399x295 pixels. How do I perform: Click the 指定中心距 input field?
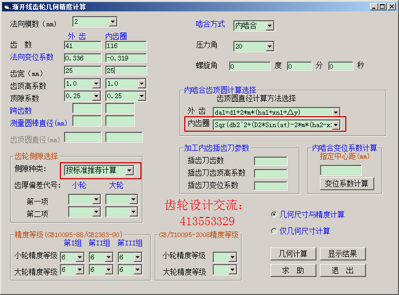tap(341, 170)
